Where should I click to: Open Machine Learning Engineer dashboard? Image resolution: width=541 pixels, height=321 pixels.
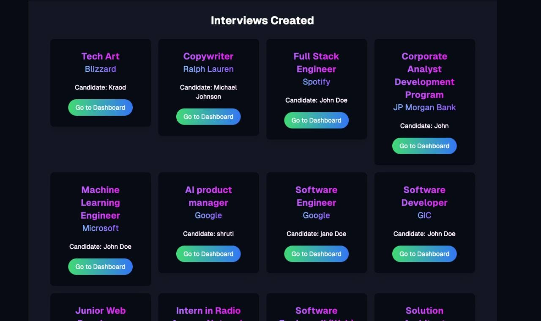[x=100, y=267]
